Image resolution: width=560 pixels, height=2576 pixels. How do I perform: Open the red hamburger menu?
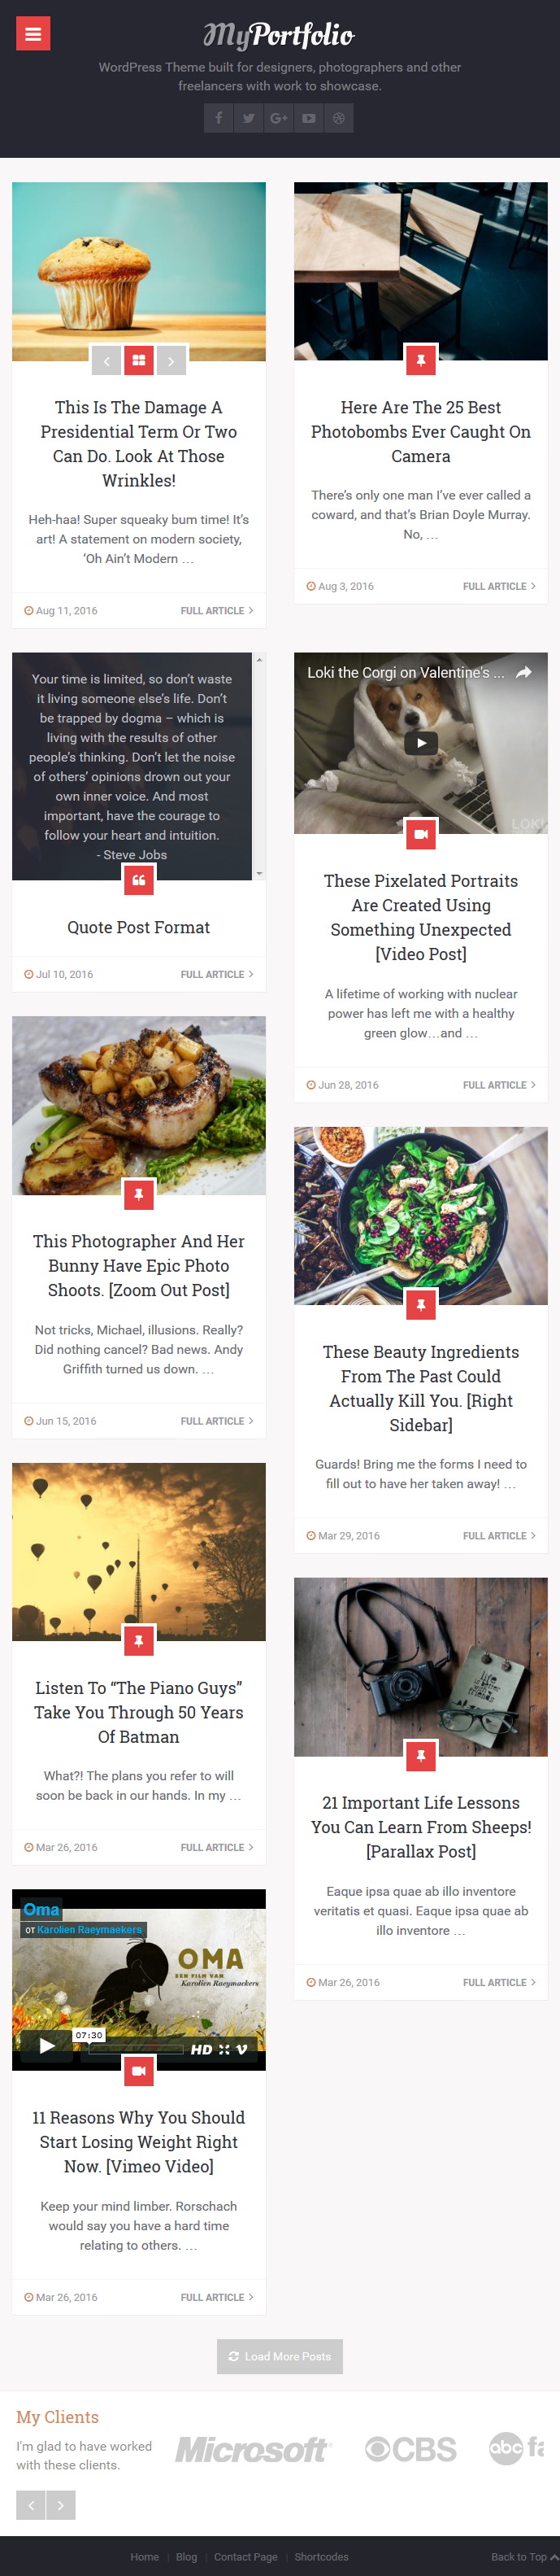pos(33,34)
